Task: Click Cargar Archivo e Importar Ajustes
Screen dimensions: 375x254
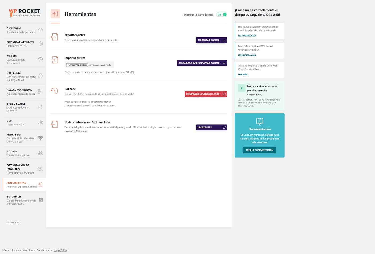Action: [202, 63]
